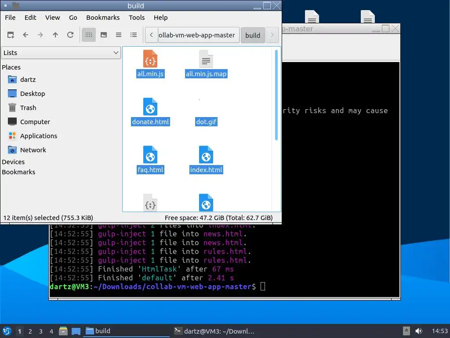The width and height of the screenshot is (450, 338).
Task: Go back using the left arrow
Action: click(25, 35)
